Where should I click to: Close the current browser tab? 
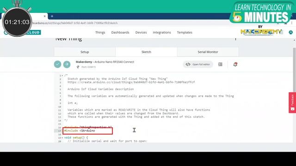point(45,16)
